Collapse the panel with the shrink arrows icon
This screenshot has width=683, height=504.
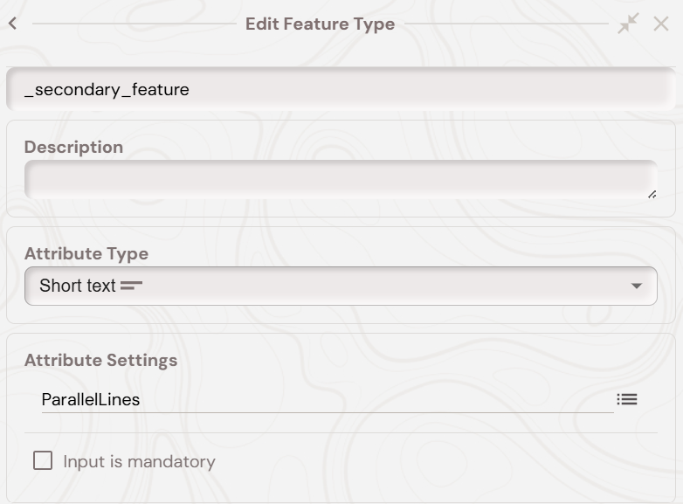pos(628,24)
